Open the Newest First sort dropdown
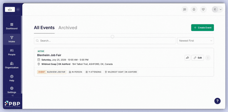The image size is (228, 112). click(x=196, y=41)
